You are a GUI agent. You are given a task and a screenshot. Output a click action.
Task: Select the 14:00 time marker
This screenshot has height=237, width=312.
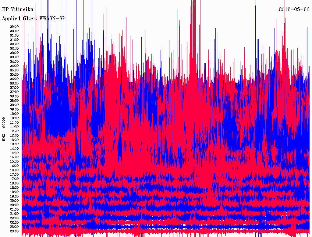(14, 149)
